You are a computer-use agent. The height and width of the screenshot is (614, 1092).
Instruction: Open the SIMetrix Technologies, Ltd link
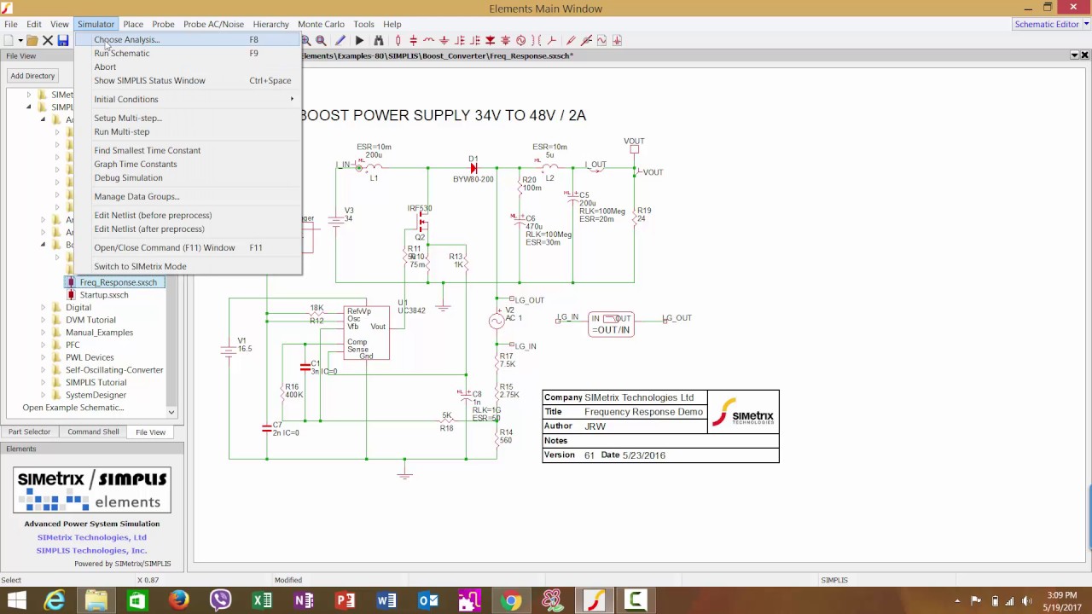91,537
